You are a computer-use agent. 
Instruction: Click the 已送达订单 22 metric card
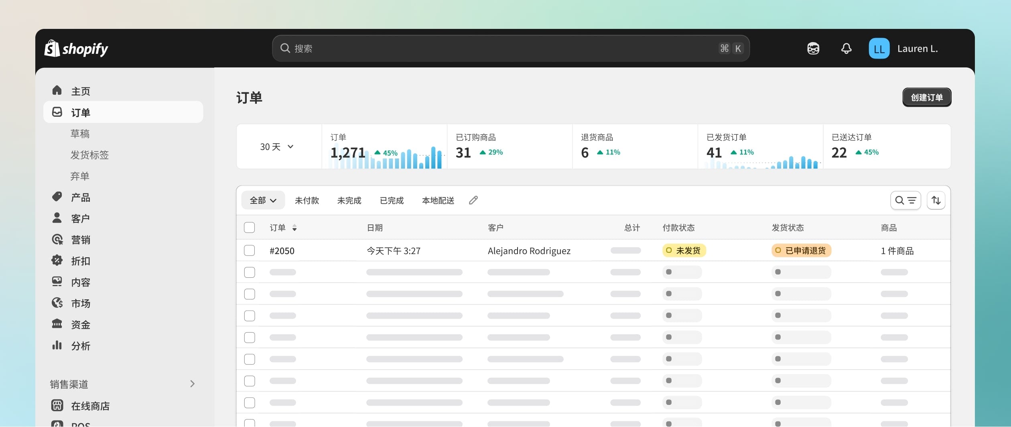coord(887,146)
